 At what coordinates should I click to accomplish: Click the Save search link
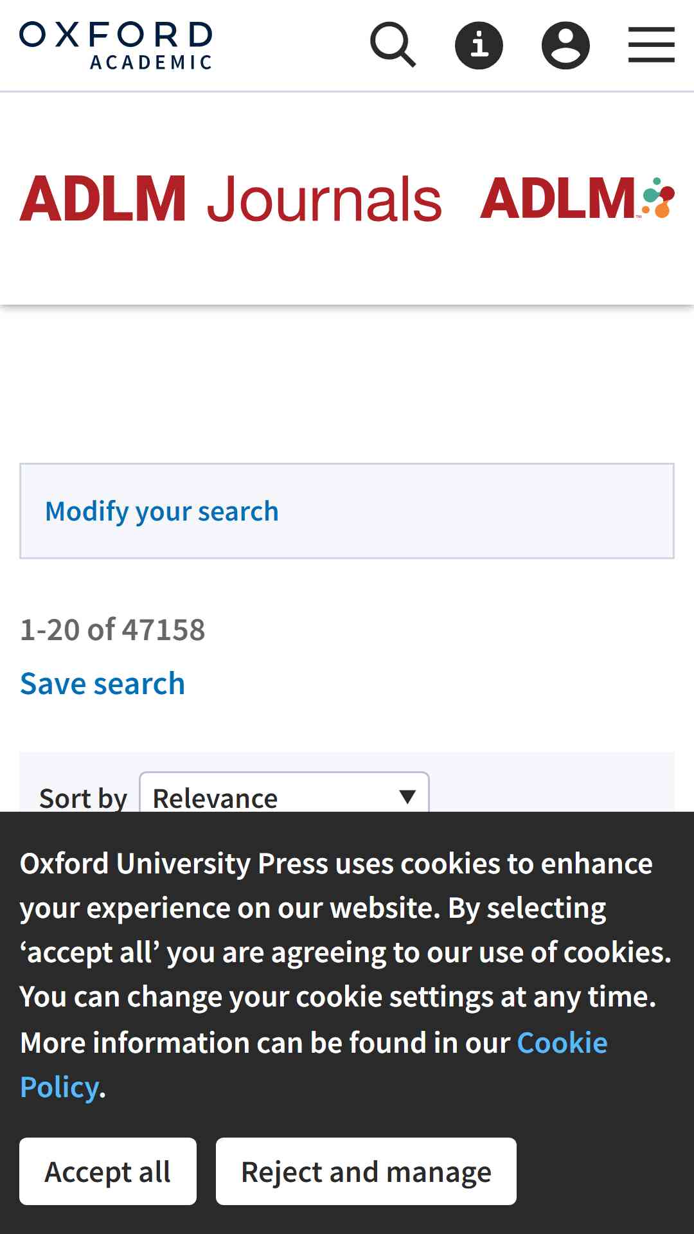tap(103, 683)
